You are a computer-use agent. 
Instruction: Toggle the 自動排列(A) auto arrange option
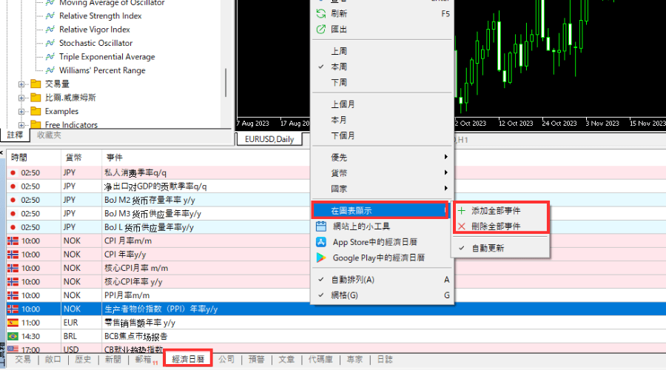(x=353, y=280)
